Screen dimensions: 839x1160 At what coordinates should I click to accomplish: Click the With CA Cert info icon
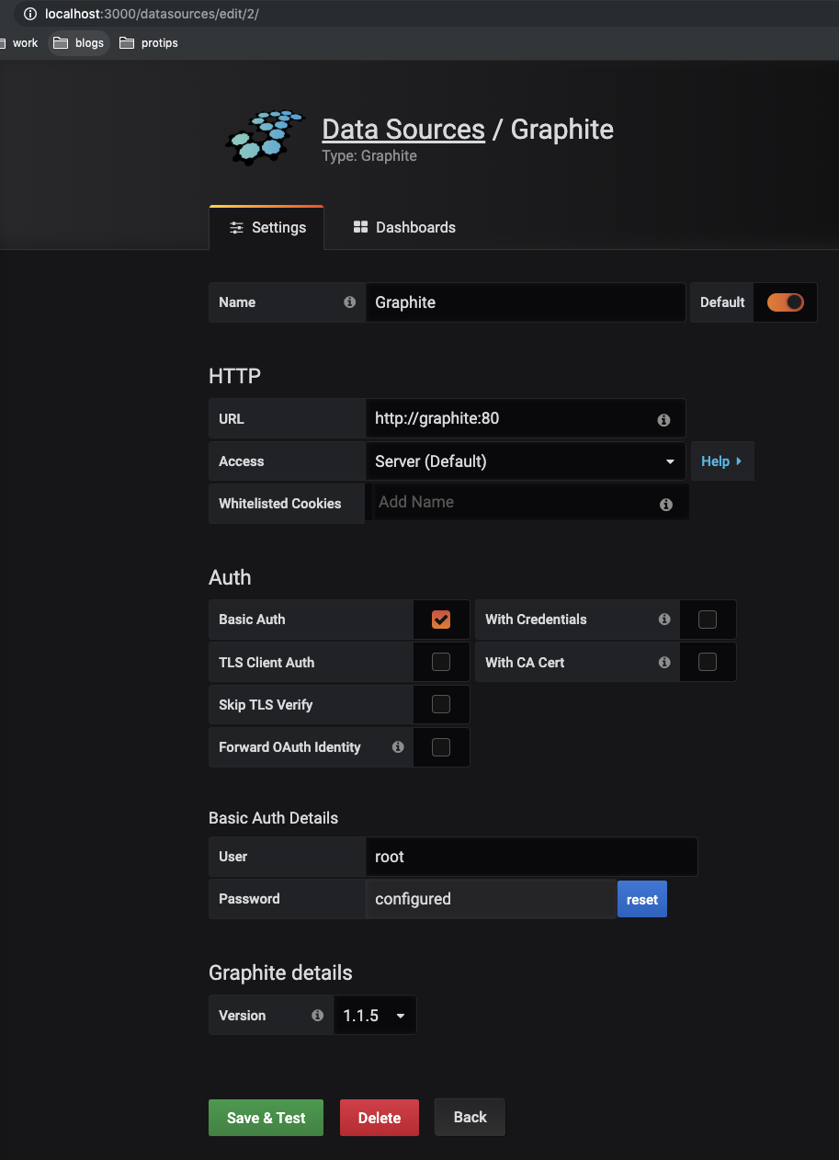664,662
